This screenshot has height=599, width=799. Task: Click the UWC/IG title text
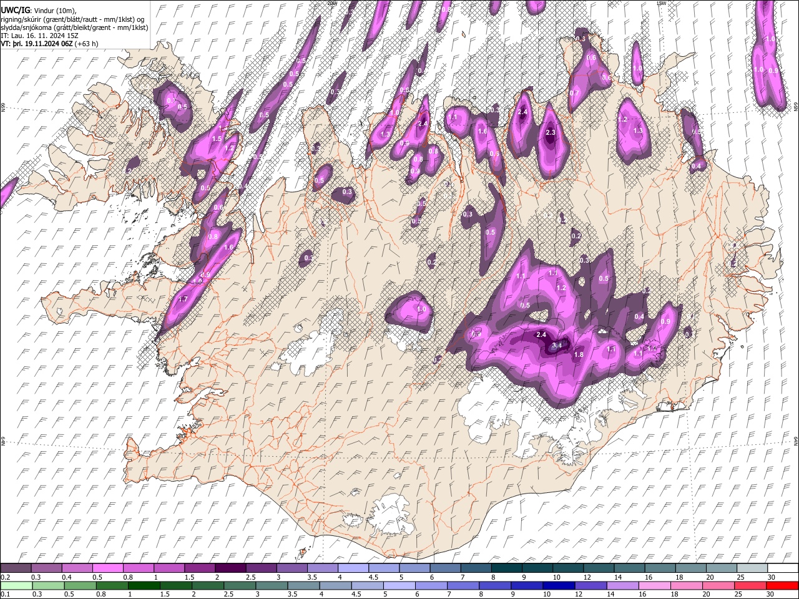tap(15, 10)
